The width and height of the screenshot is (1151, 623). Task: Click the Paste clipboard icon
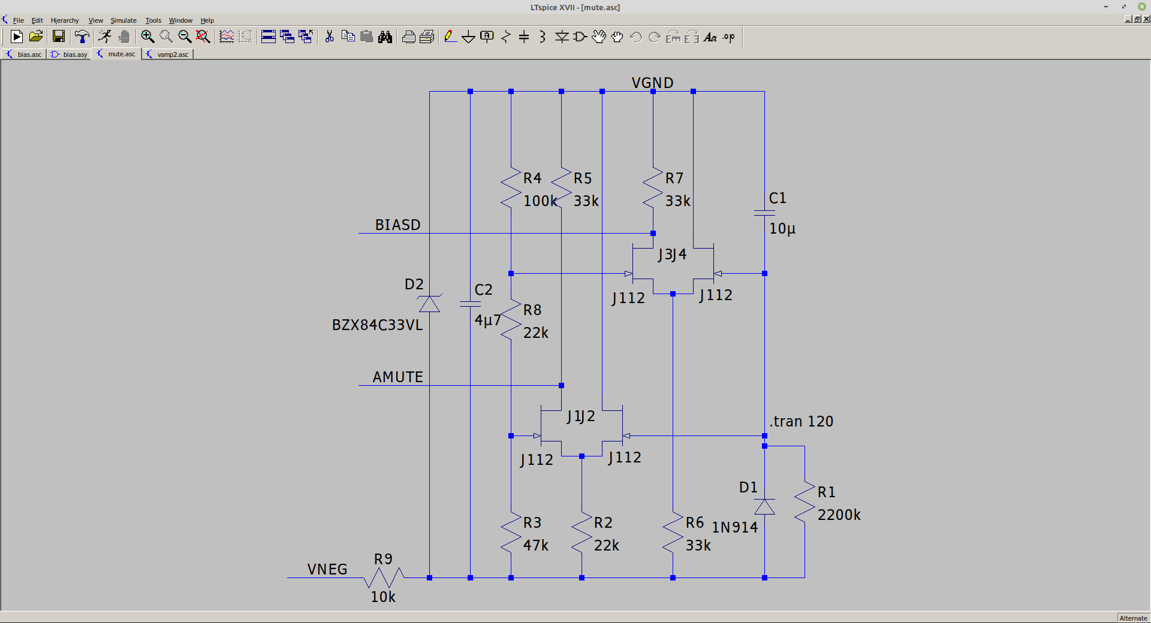pyautogui.click(x=366, y=37)
